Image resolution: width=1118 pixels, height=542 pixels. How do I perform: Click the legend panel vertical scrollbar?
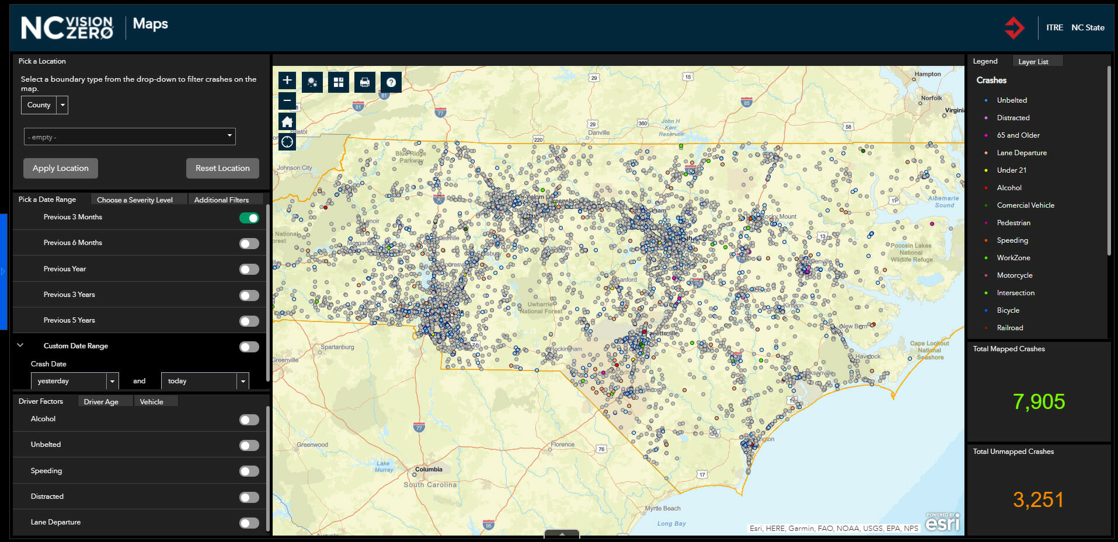[1109, 160]
